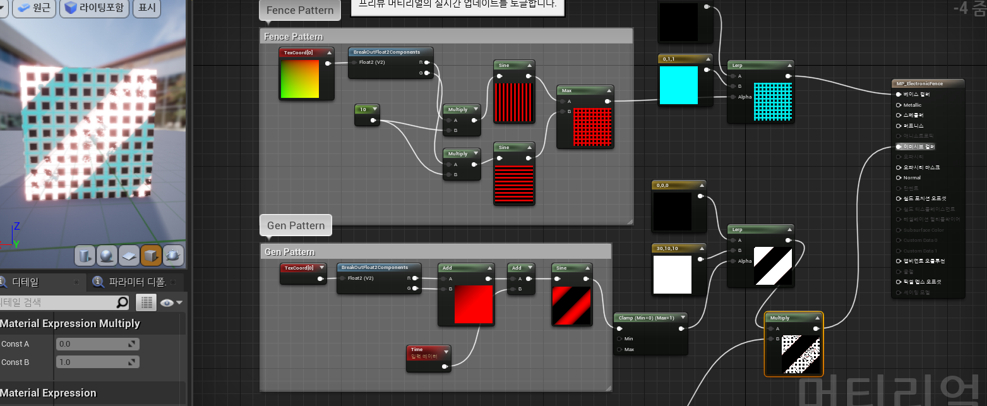Image resolution: width=987 pixels, height=406 pixels.
Task: Expand the constant 10 node dropdown arrow
Action: point(374,109)
